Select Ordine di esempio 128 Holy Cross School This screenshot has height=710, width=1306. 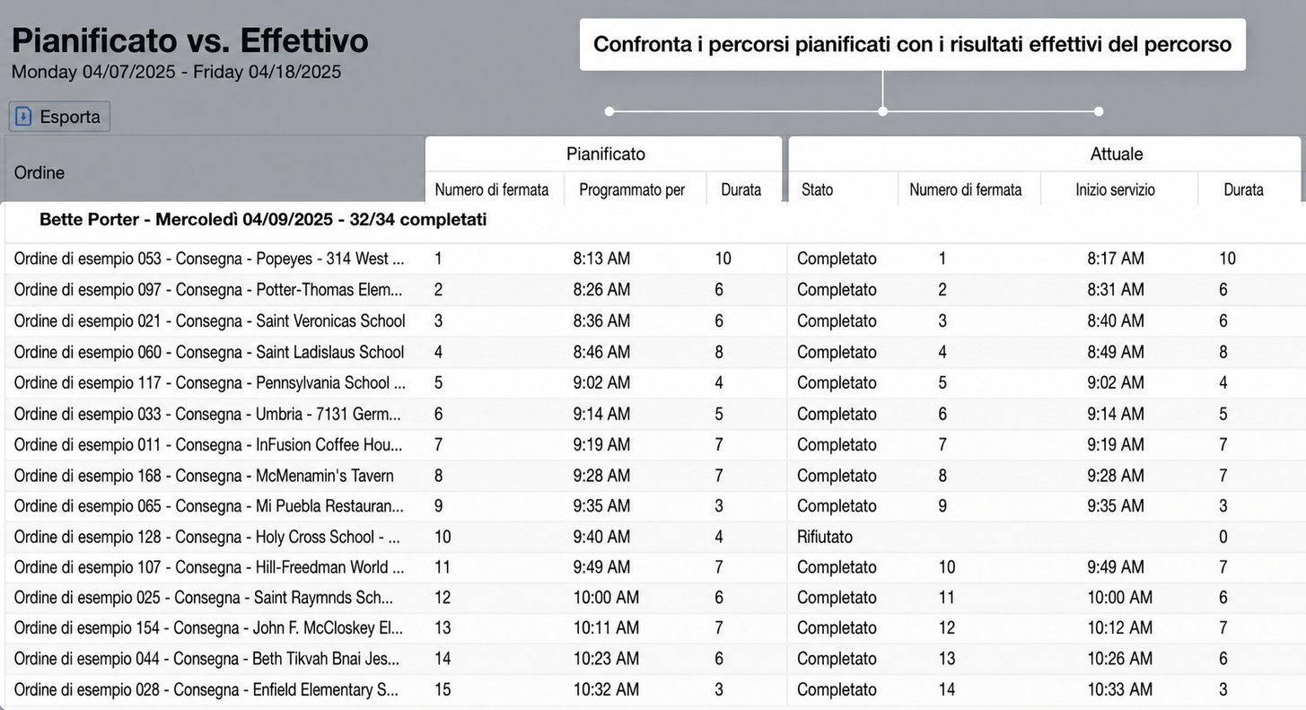click(x=207, y=537)
